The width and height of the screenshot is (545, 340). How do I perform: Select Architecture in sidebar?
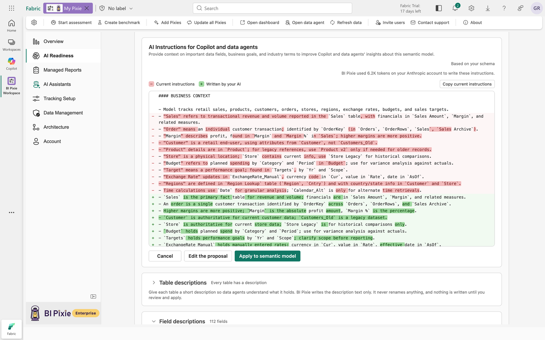pyautogui.click(x=63, y=127)
